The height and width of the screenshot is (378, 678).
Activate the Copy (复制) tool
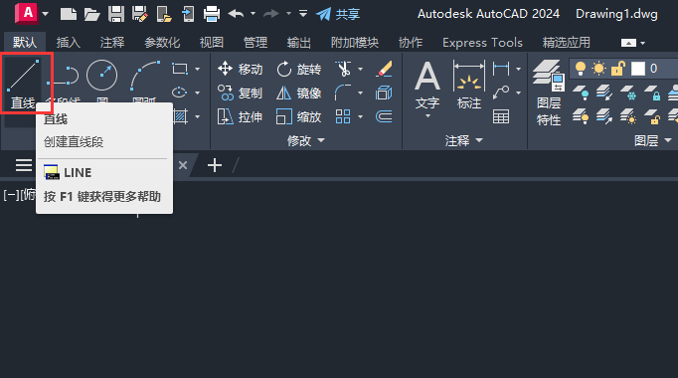click(x=241, y=93)
